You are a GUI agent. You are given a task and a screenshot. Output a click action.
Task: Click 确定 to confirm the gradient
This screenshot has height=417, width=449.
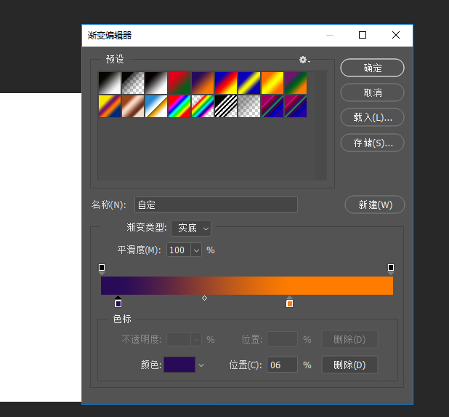click(x=372, y=68)
